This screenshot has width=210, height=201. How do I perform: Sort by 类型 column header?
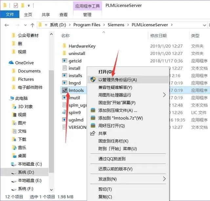(x=195, y=36)
